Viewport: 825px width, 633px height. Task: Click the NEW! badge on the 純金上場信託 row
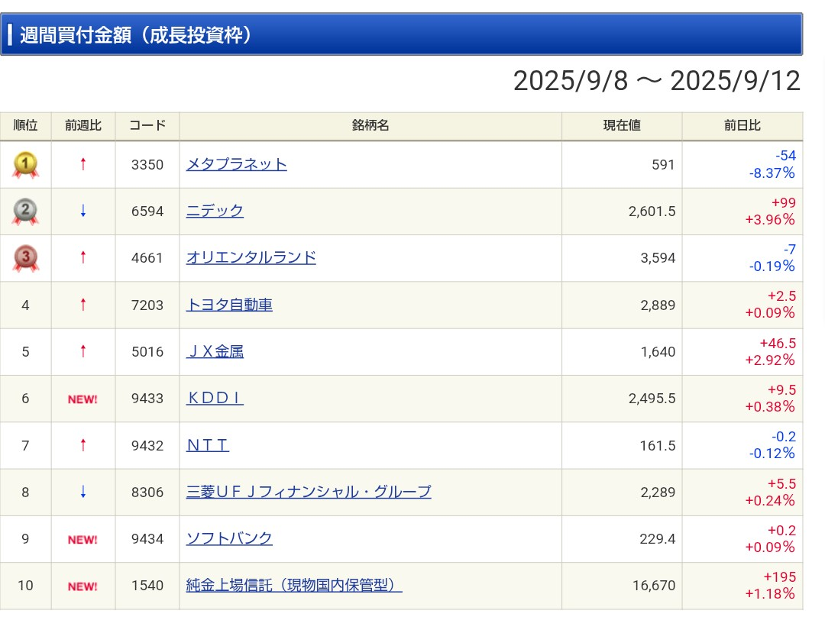(x=82, y=586)
